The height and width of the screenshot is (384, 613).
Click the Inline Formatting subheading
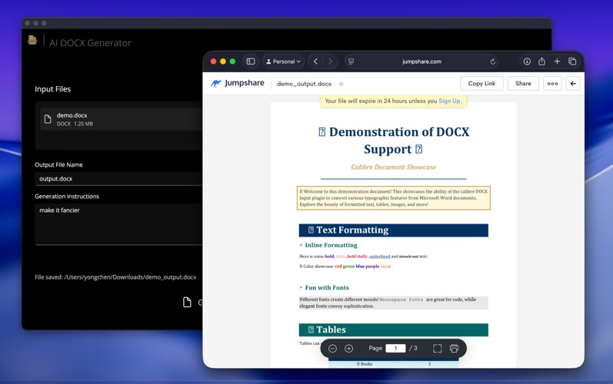coord(331,245)
